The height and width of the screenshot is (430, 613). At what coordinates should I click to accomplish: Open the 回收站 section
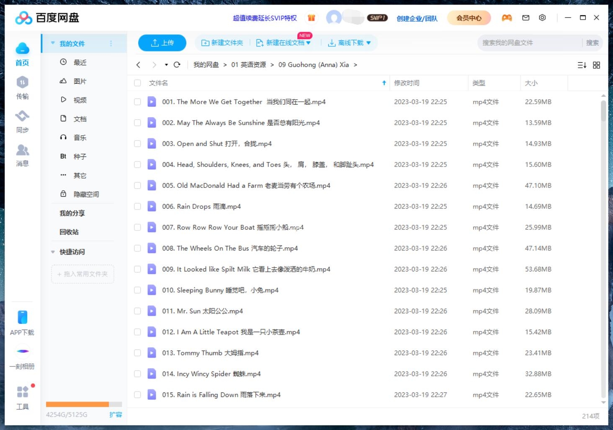pyautogui.click(x=69, y=232)
